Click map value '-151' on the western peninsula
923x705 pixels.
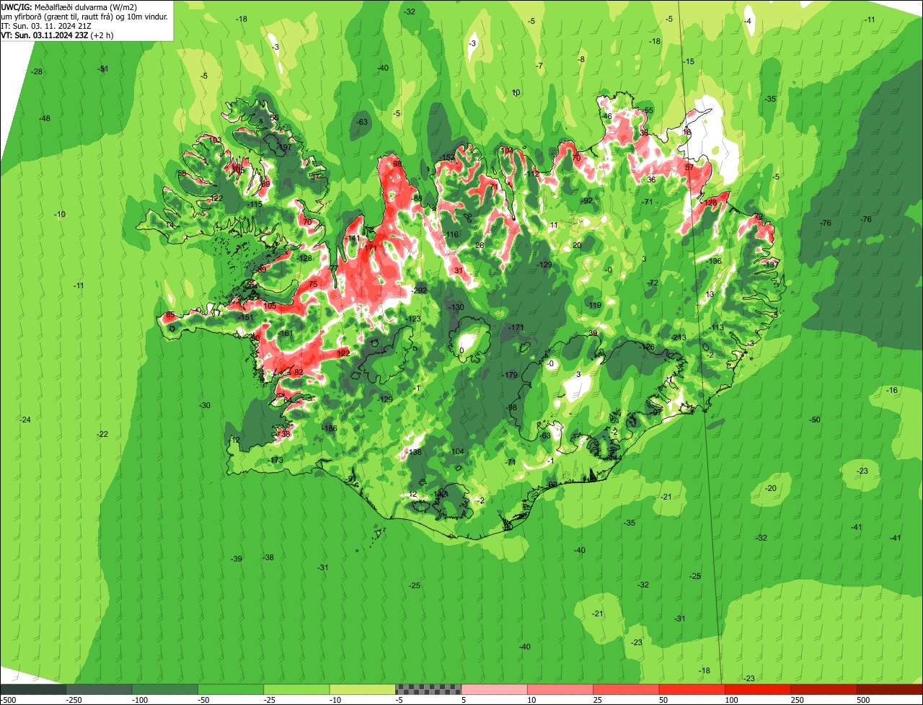246,318
